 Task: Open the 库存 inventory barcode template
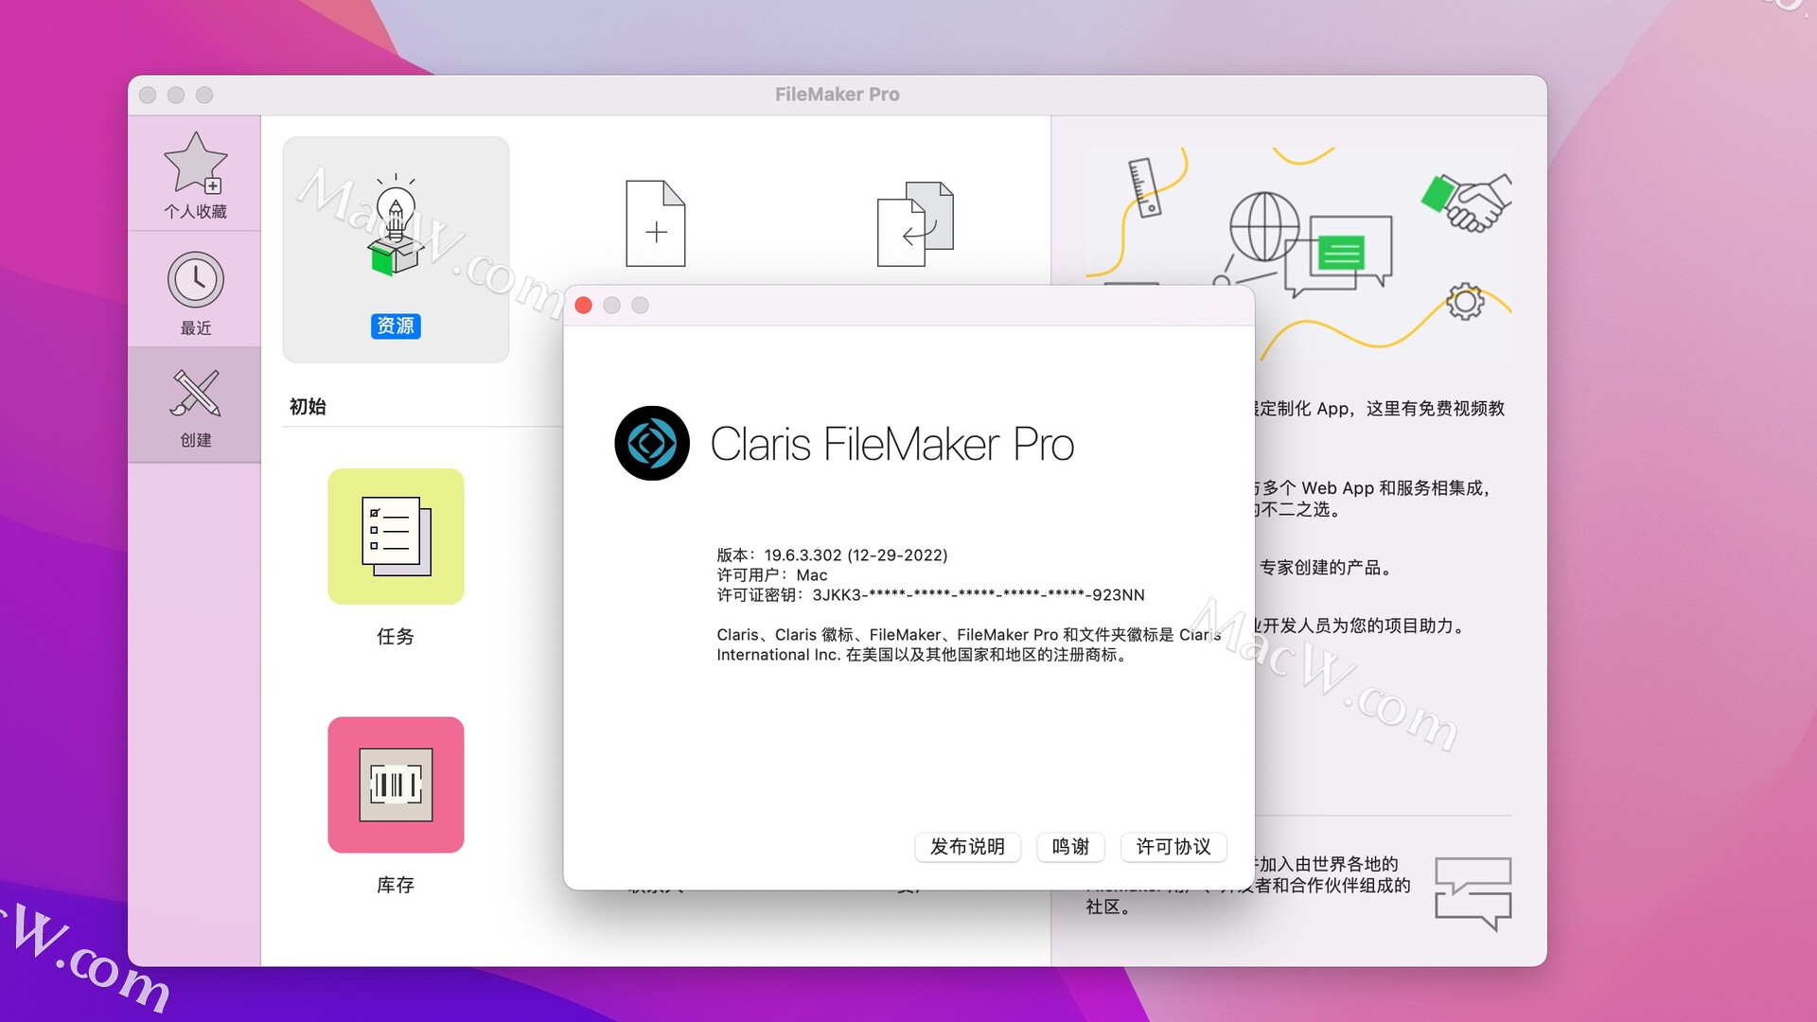click(x=396, y=784)
